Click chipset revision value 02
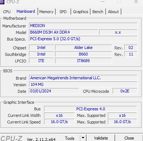The image size is (143, 141). pyautogui.click(x=131, y=47)
